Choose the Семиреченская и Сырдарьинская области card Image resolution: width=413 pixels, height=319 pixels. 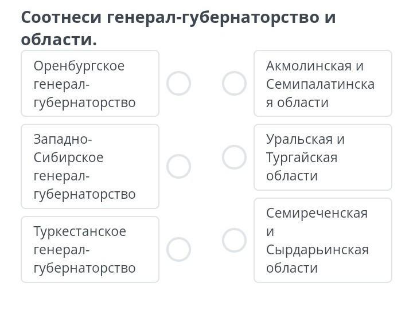[322, 240]
